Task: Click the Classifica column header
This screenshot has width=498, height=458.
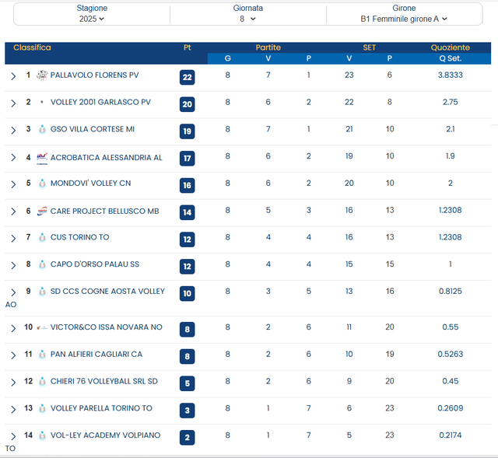Action: click(32, 47)
